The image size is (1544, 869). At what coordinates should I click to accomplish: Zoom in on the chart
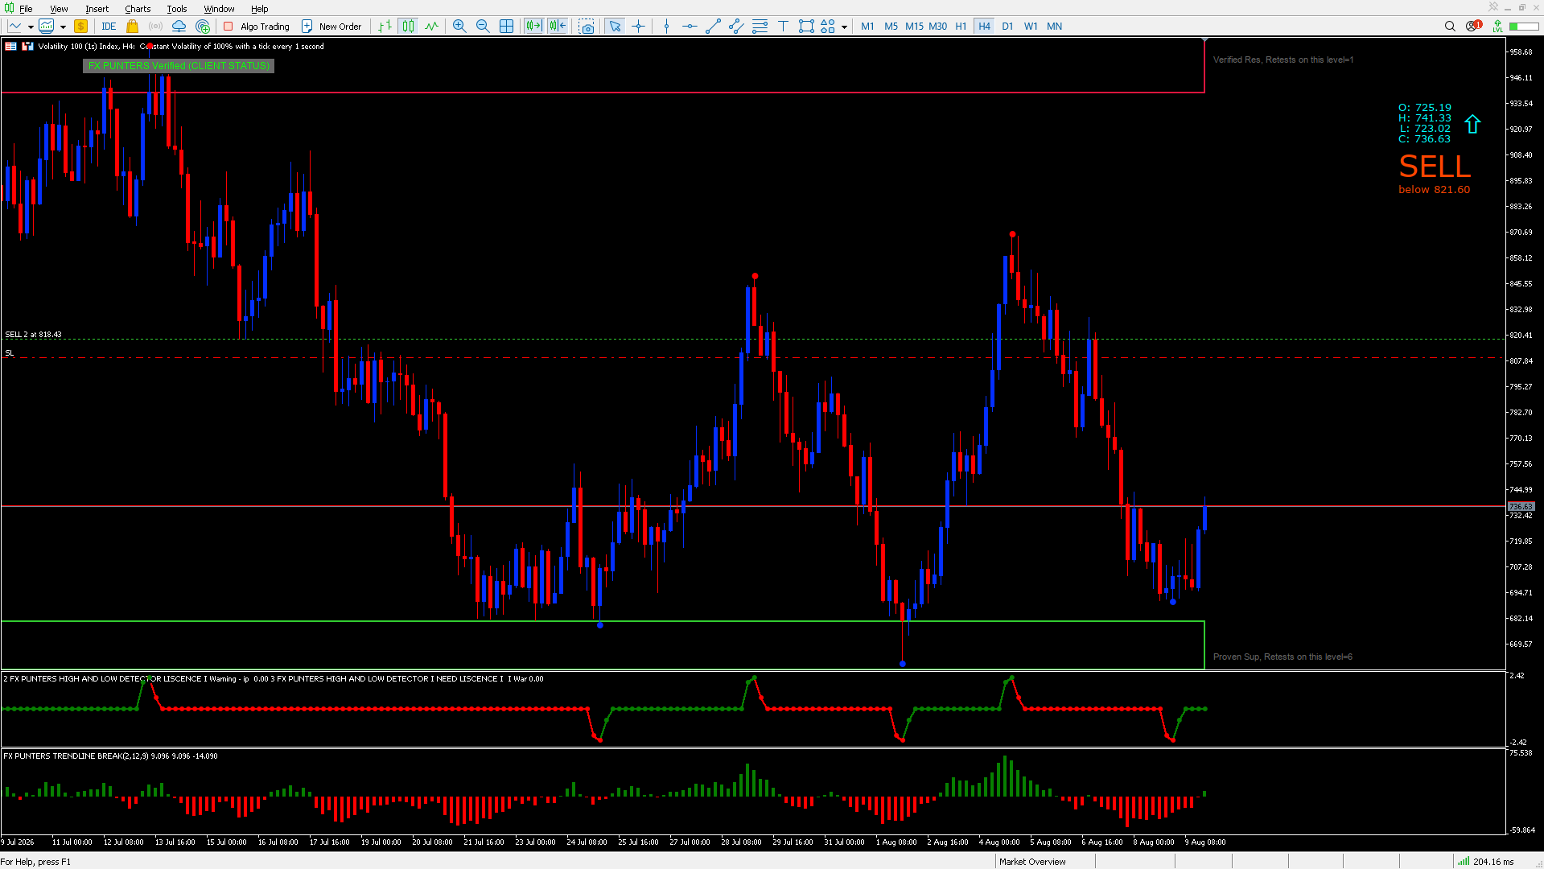[459, 27]
